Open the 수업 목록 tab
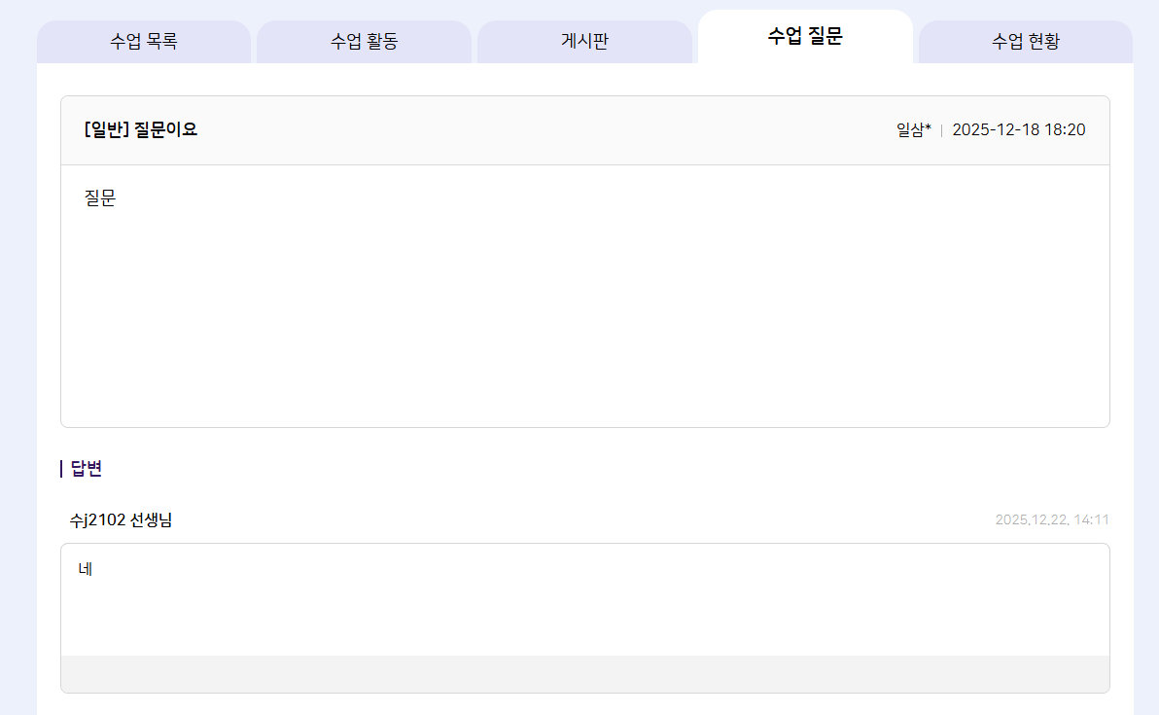 [x=144, y=42]
